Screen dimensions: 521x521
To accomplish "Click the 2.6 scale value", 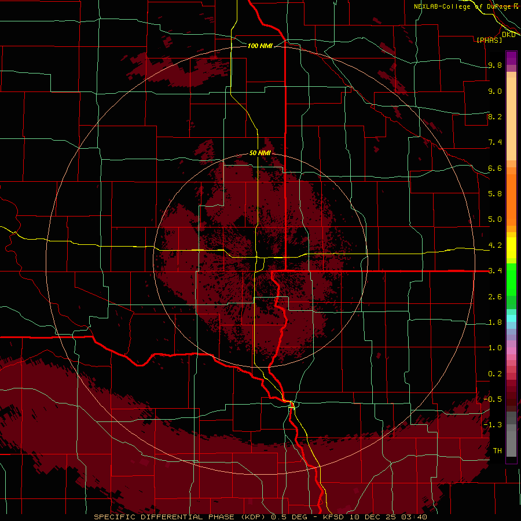I will pos(495,297).
